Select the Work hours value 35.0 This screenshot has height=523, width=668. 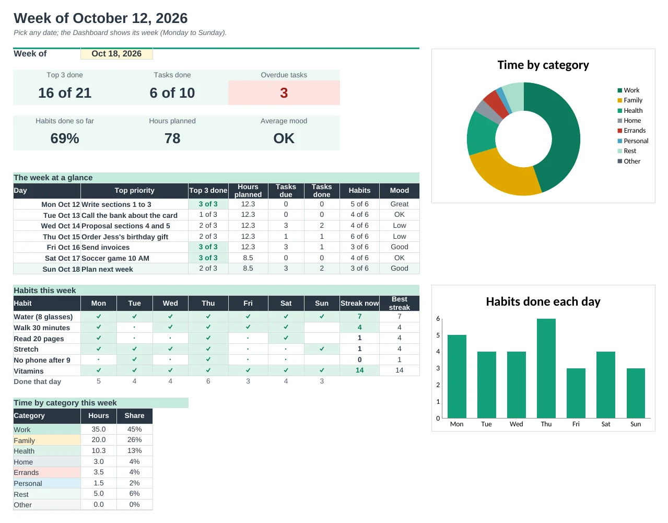(x=99, y=429)
